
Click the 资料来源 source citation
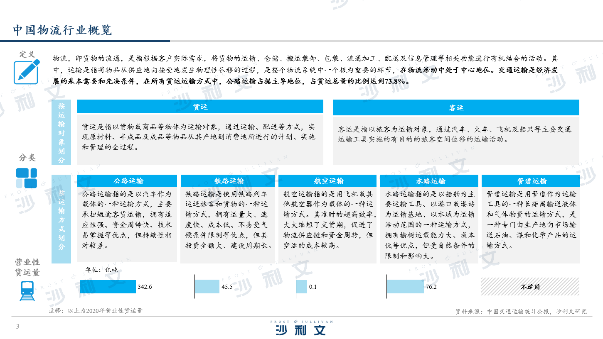(x=521, y=311)
